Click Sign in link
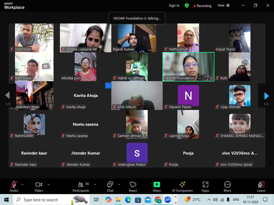274x205 pixels. pyautogui.click(x=174, y=6)
